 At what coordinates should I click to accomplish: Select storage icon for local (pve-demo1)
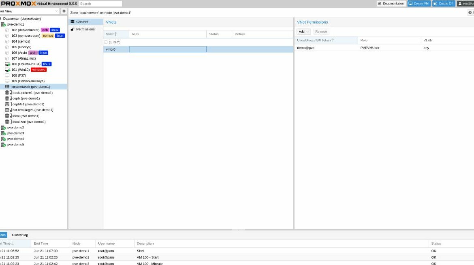click(x=9, y=116)
